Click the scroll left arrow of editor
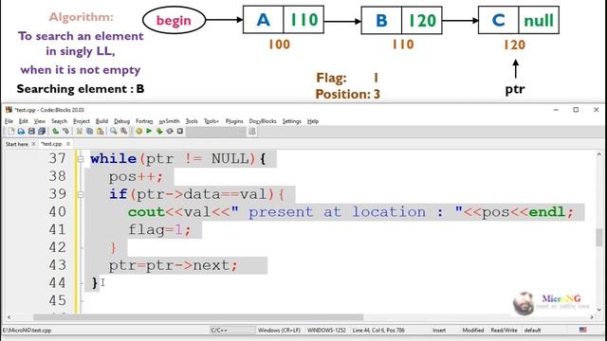 tap(9, 317)
